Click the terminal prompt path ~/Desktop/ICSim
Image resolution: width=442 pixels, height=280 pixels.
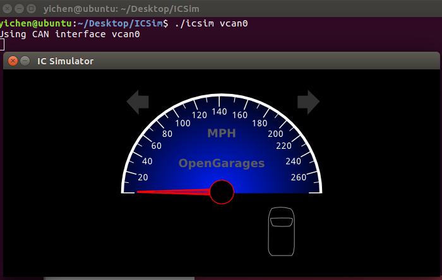121,23
